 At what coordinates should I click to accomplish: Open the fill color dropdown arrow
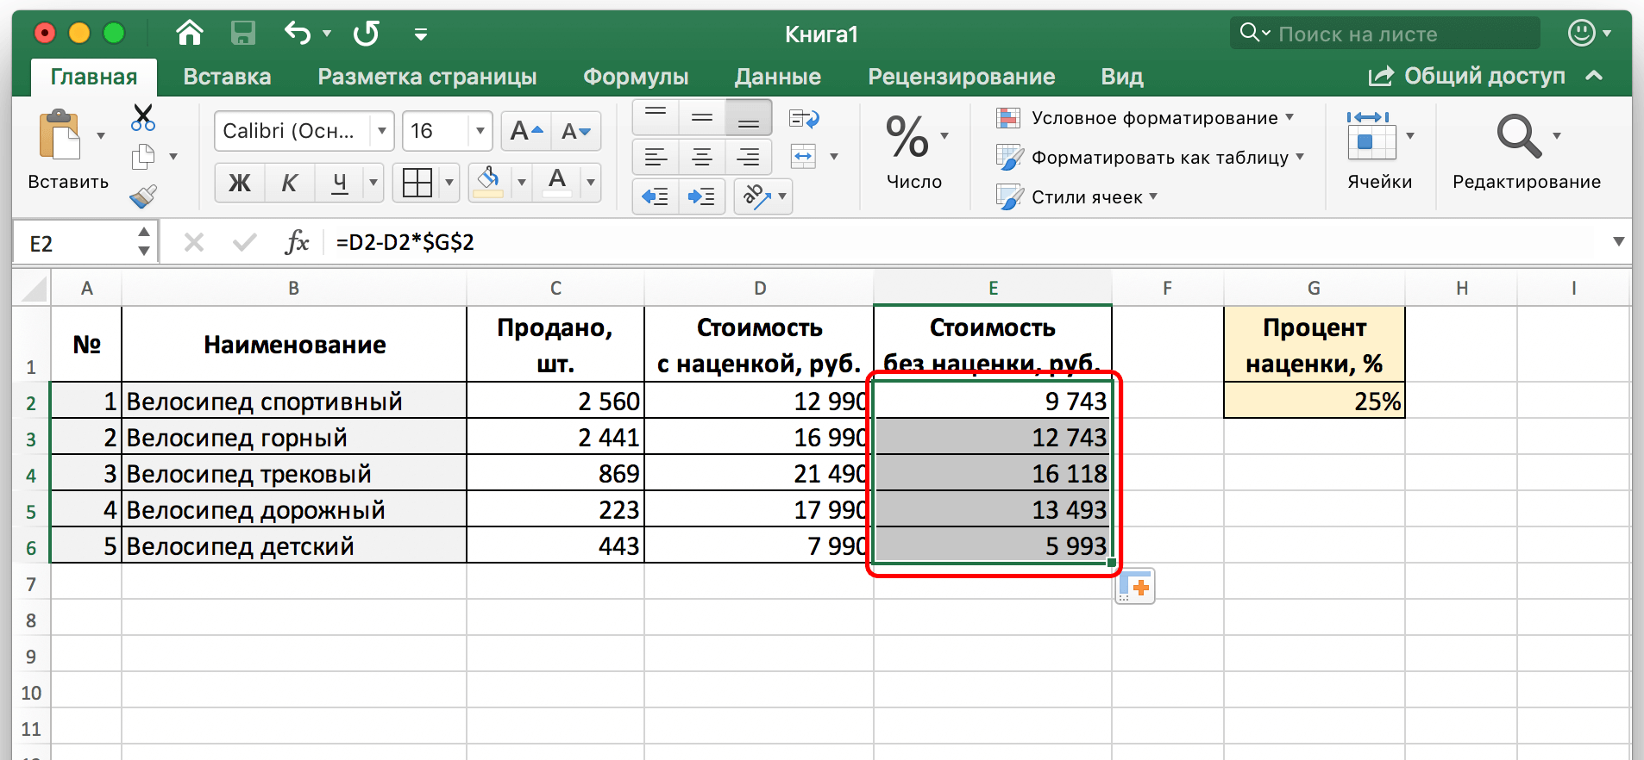(x=521, y=183)
